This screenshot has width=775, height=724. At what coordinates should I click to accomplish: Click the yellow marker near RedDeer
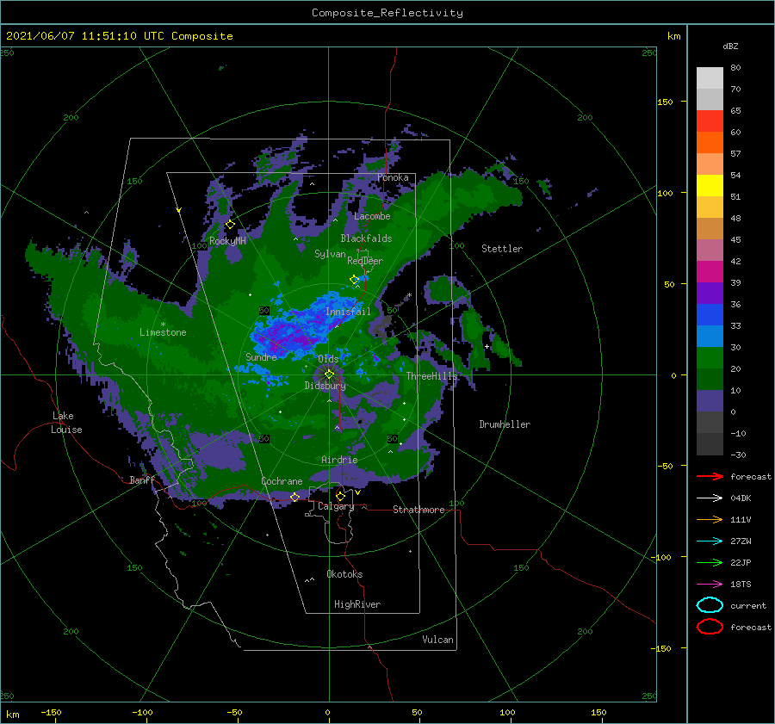point(355,280)
